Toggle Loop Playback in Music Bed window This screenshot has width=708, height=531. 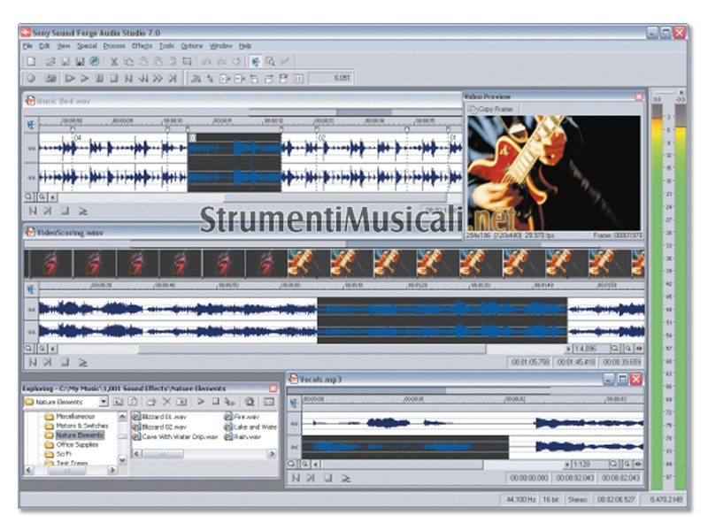(x=83, y=212)
